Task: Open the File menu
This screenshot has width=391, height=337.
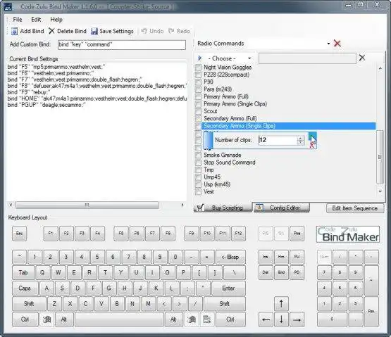Action: click(x=18, y=20)
